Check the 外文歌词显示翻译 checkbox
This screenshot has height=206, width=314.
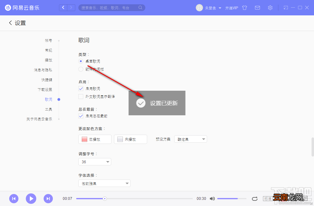tap(81, 97)
